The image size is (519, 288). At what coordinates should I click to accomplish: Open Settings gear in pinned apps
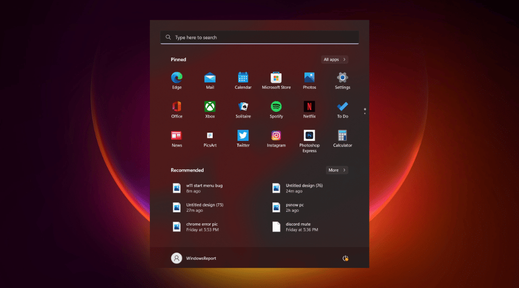[342, 81]
